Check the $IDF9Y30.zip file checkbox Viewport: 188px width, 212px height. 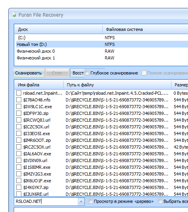click(19, 113)
